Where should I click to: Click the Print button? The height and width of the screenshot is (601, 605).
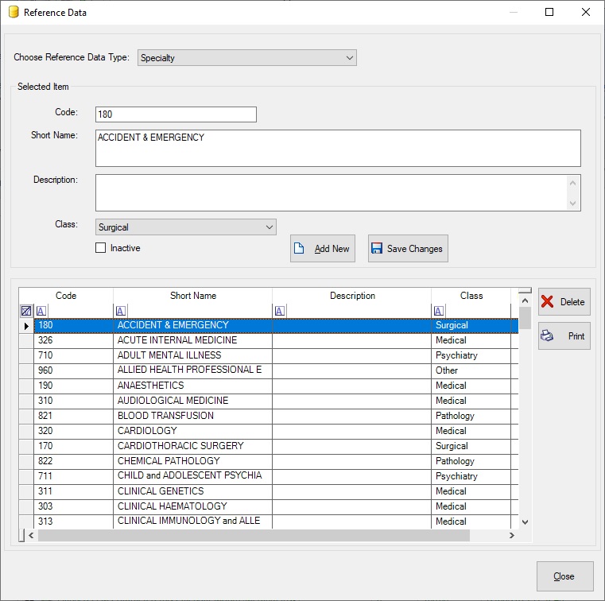[x=564, y=336]
